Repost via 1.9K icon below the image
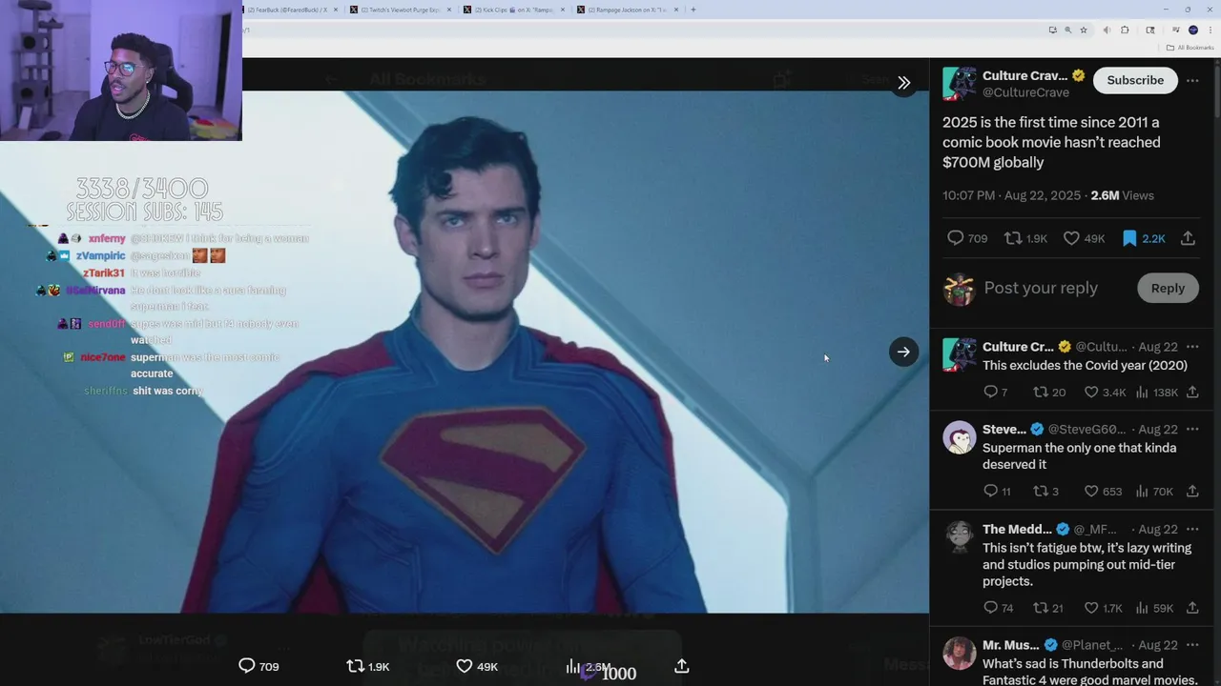 pos(367,666)
